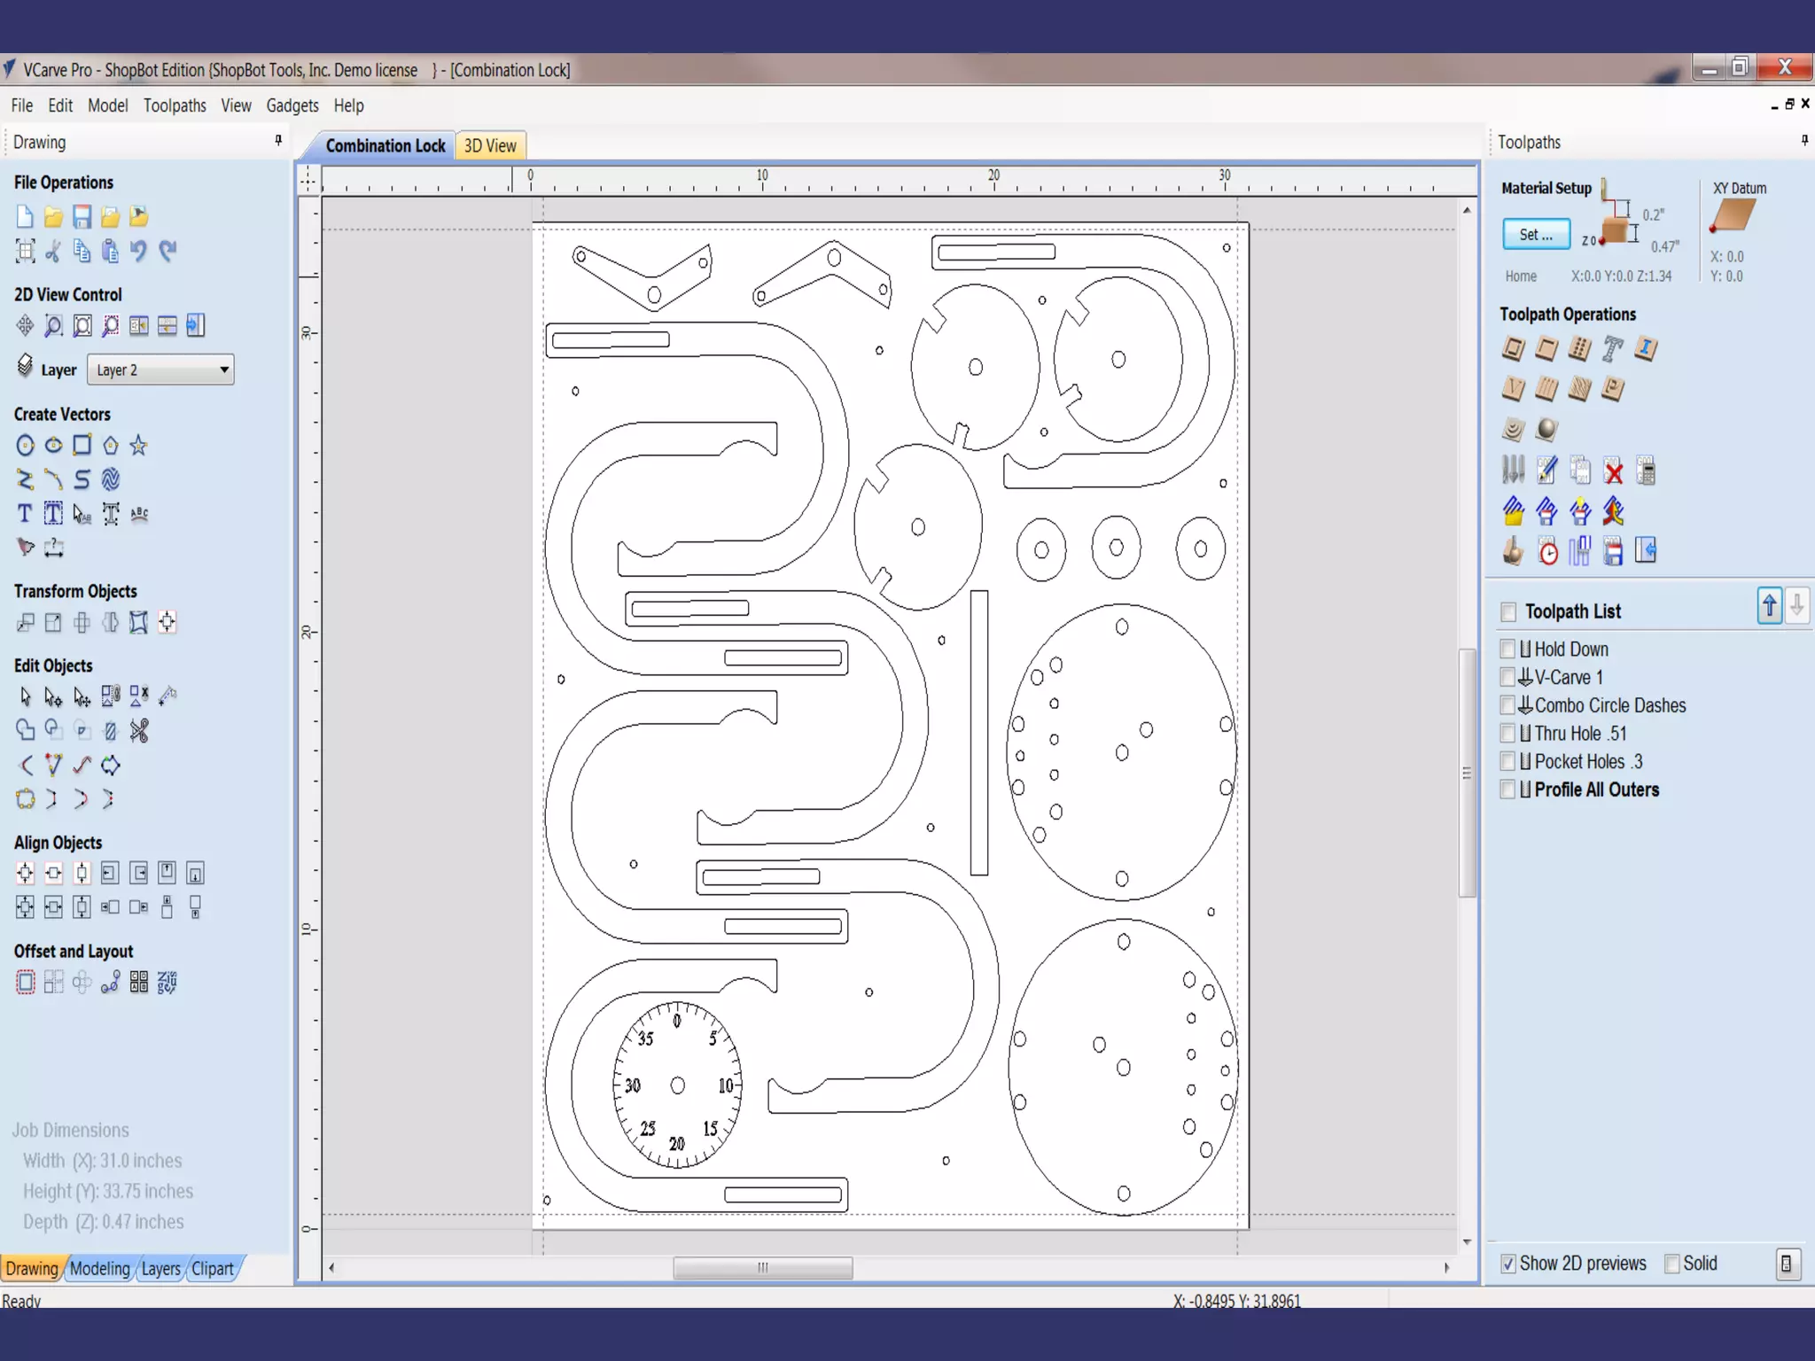
Task: Open the Toolpaths menu
Action: 175,105
